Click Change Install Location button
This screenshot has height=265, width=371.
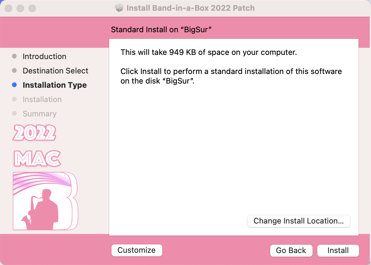(299, 221)
